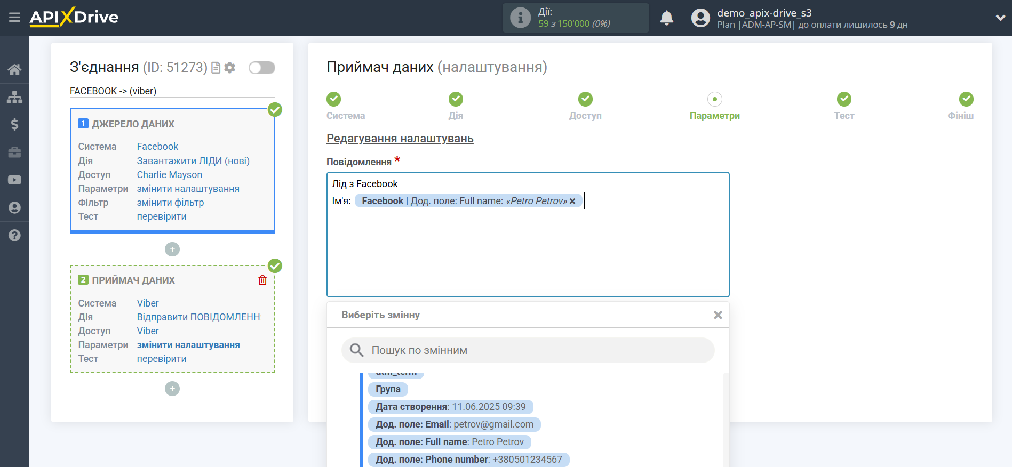Image resolution: width=1012 pixels, height=467 pixels.
Task: Click source 'змінити налаштування' link
Action: [188, 189]
